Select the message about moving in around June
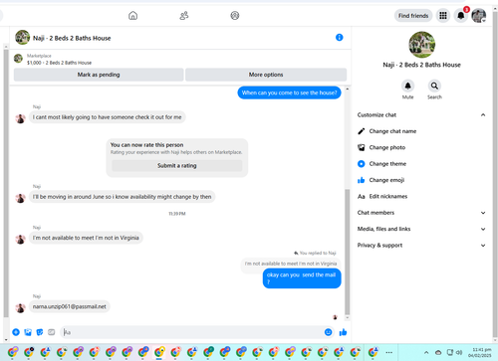 [x=122, y=197]
